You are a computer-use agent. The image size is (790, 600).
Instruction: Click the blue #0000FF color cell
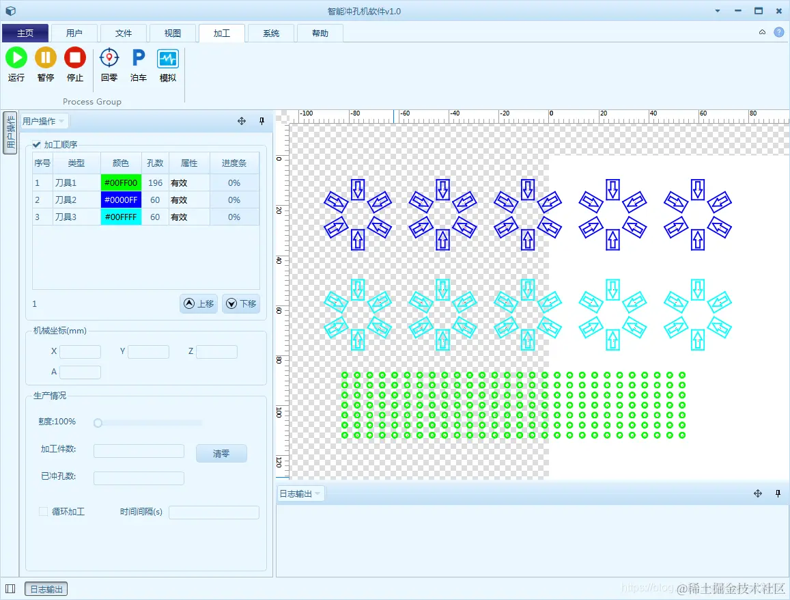click(x=121, y=200)
